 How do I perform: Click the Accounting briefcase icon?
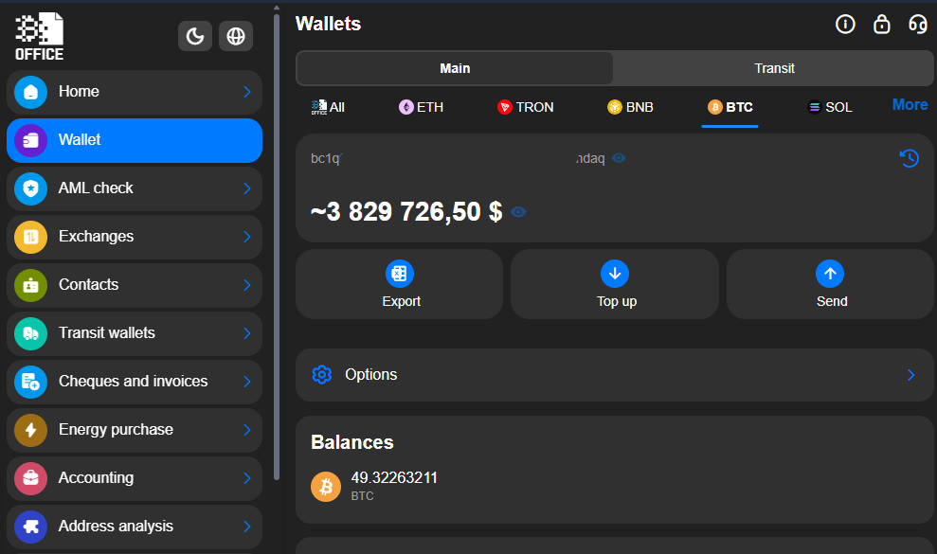[30, 478]
